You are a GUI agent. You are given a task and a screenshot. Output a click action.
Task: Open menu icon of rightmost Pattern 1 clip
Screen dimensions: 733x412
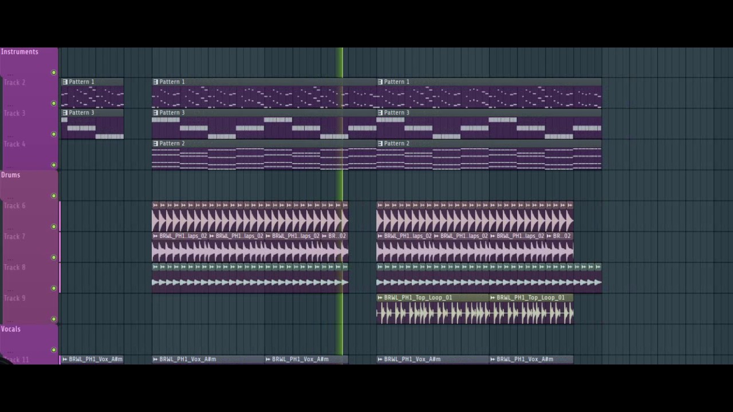pyautogui.click(x=380, y=82)
